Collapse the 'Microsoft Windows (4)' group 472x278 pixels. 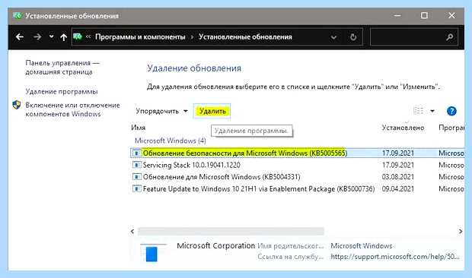tap(170, 141)
